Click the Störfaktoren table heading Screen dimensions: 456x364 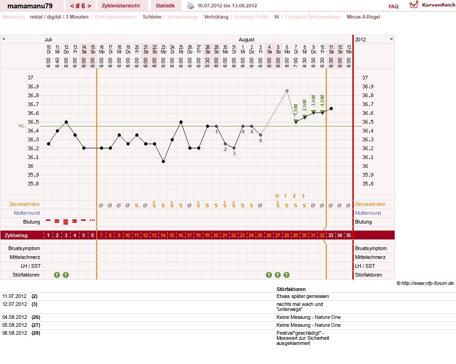(291, 289)
